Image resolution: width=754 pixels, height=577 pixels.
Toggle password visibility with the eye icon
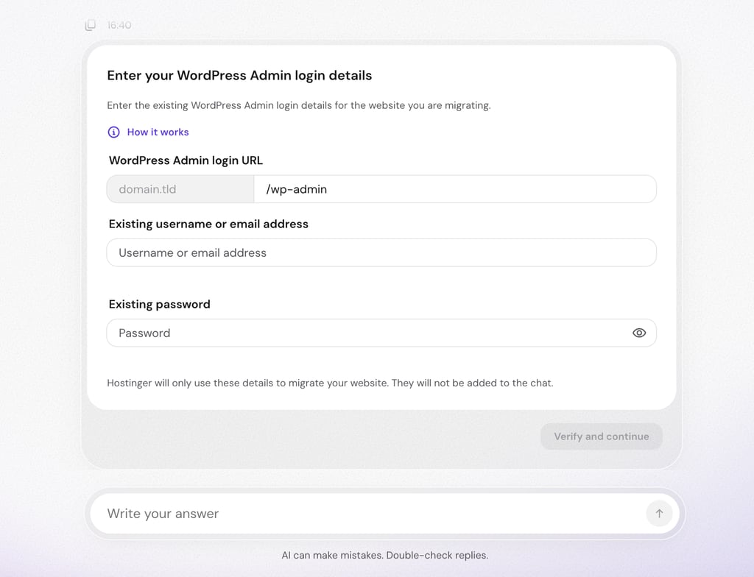click(639, 333)
